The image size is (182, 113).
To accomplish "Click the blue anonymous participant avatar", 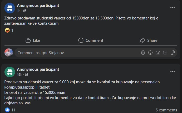I will coord(10,8).
